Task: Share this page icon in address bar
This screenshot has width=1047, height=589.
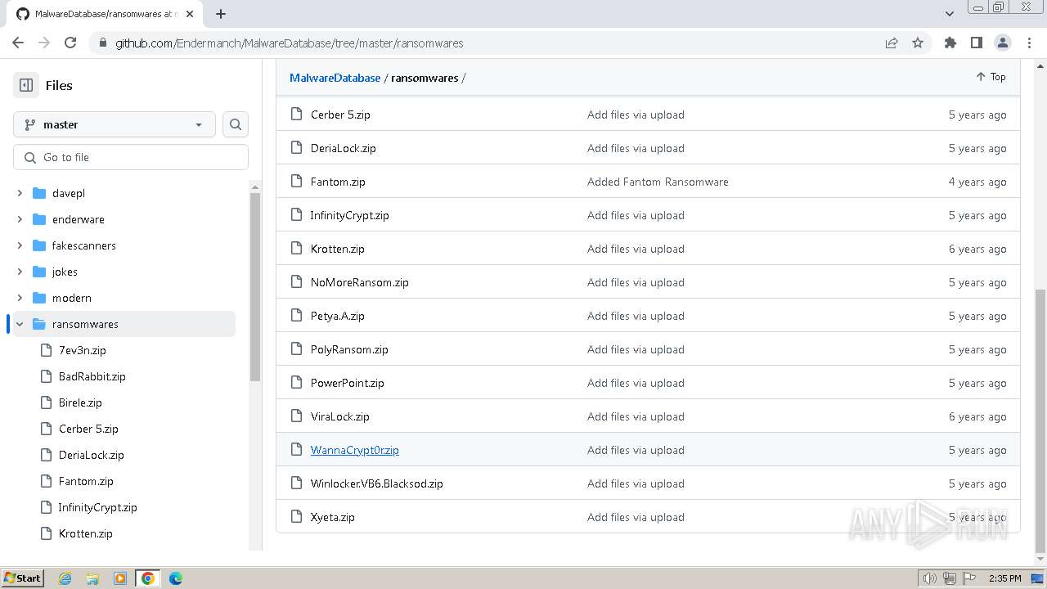Action: point(892,43)
